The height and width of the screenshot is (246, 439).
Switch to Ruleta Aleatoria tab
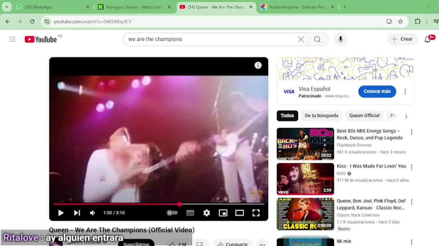(297, 7)
